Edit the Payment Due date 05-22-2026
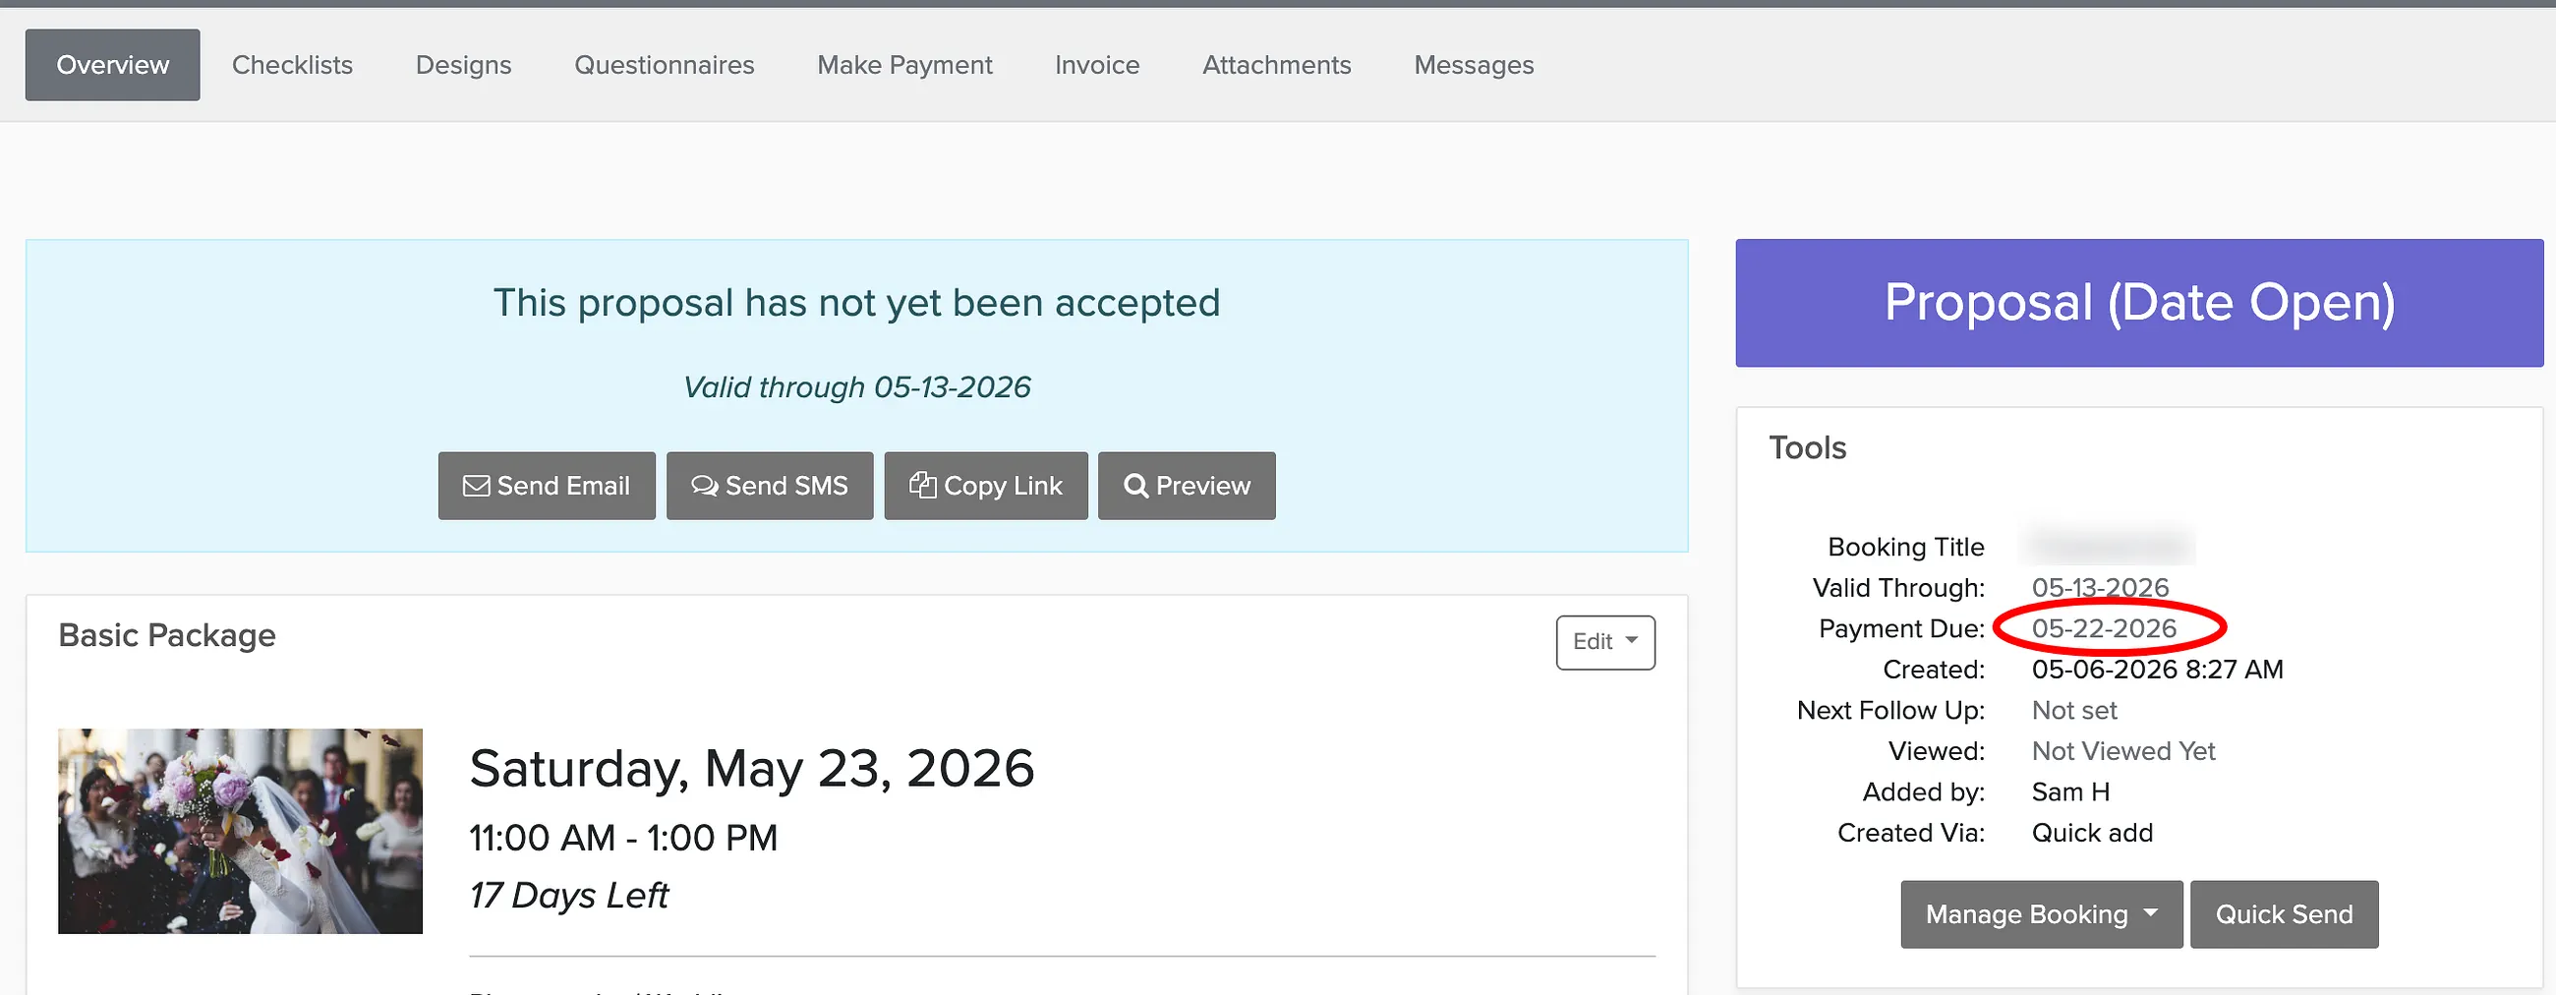This screenshot has width=2556, height=995. (2104, 629)
